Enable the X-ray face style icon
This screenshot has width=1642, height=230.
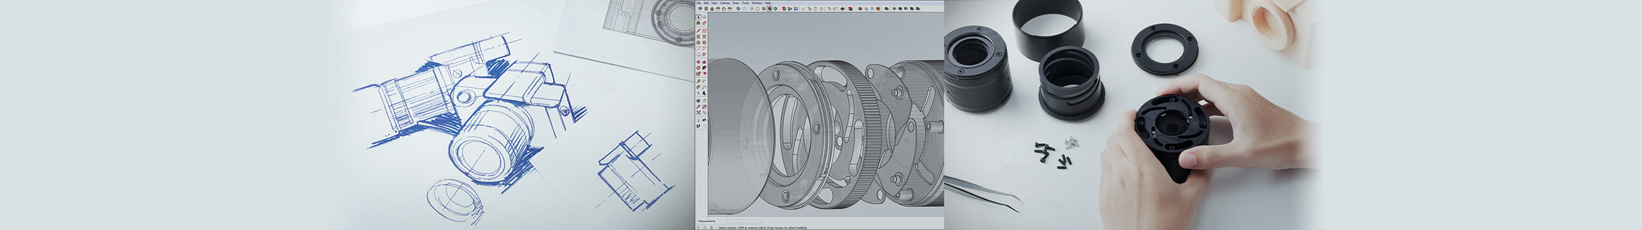pos(738,9)
